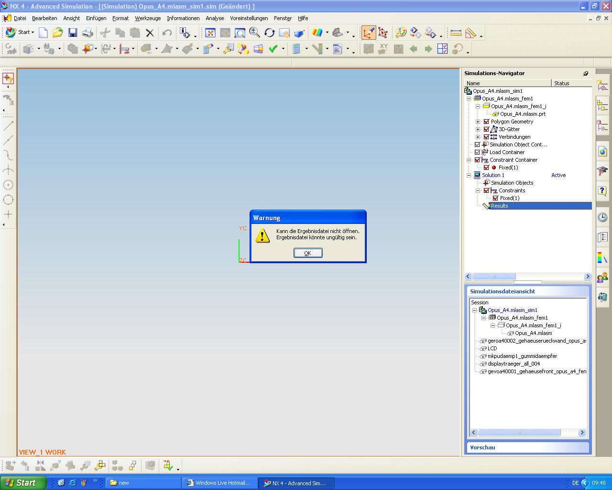Open the Datei menu
The height and width of the screenshot is (490, 612).
[20, 18]
